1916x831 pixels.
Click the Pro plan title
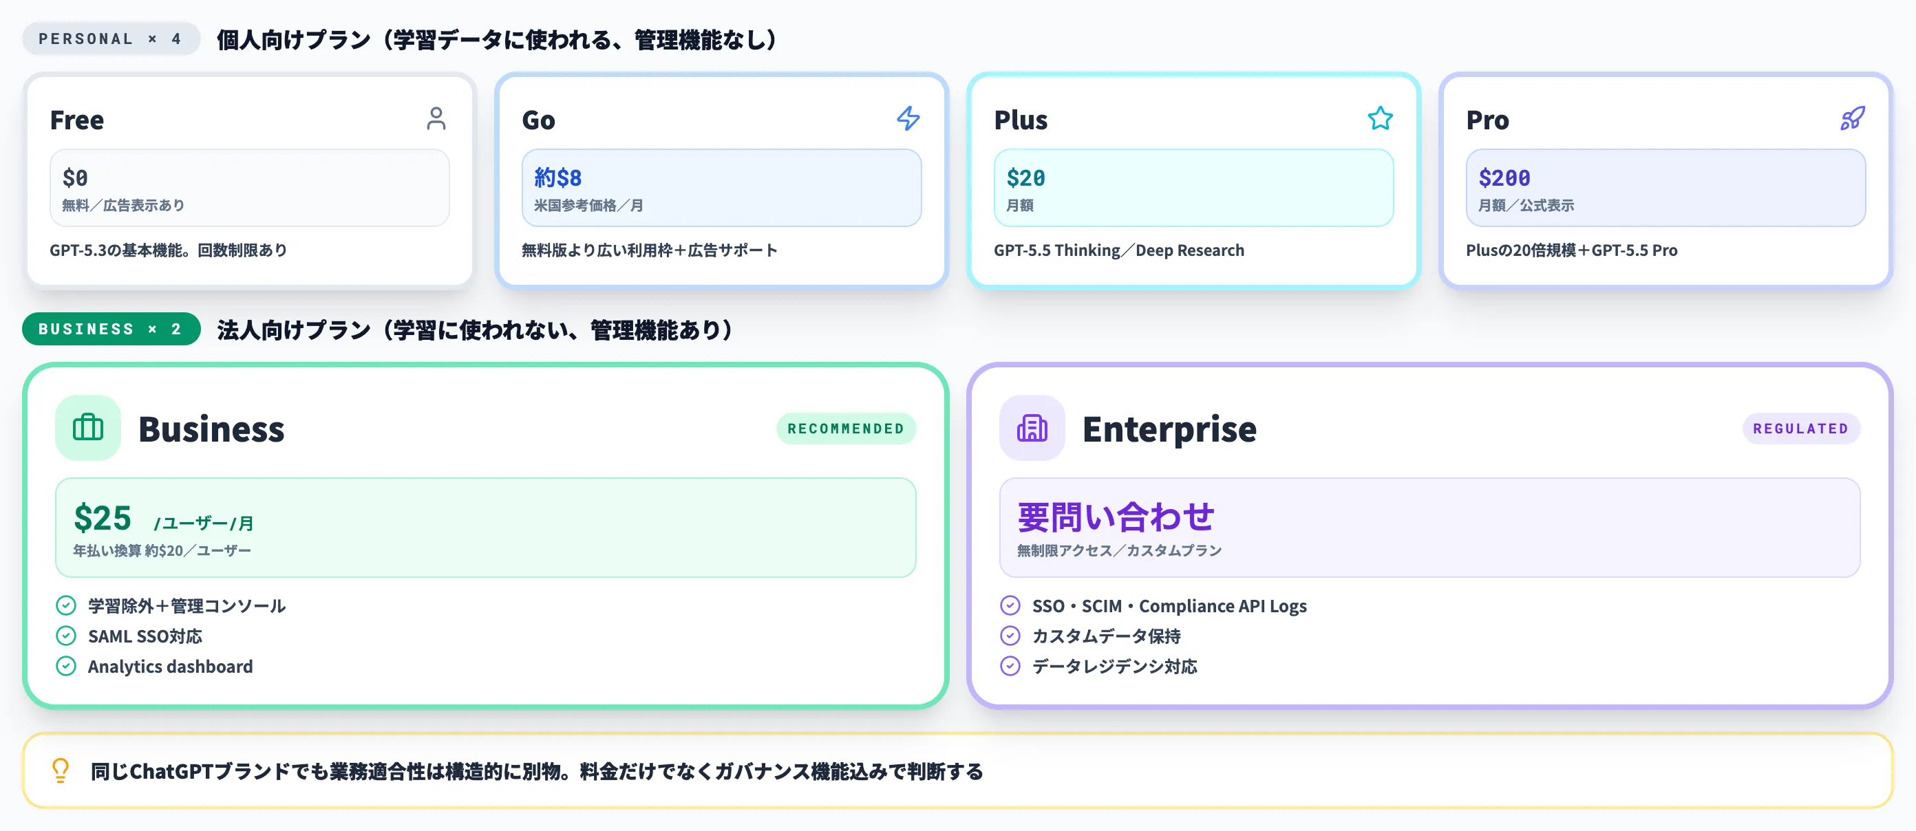tap(1487, 120)
